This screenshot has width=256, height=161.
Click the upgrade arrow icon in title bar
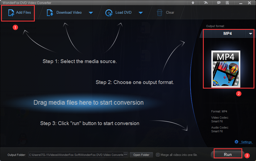193,3
